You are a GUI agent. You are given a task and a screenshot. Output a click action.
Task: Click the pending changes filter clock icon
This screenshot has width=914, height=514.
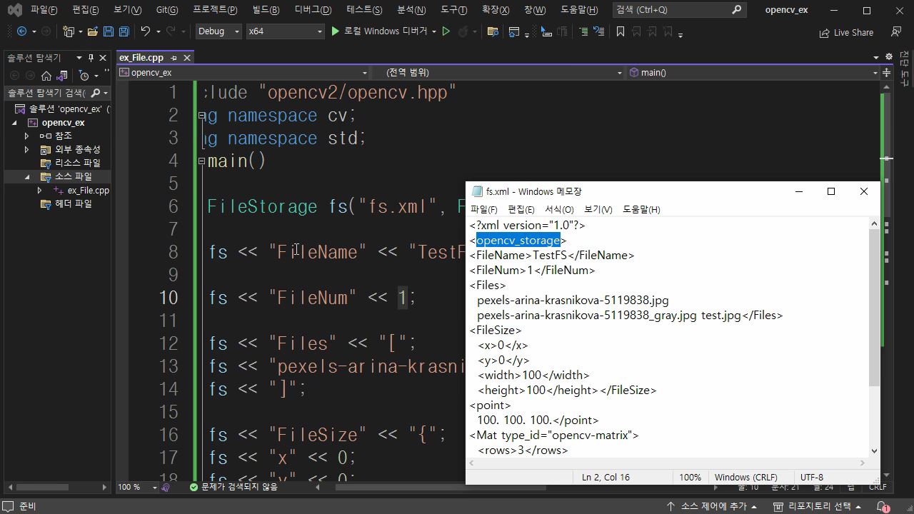coord(84,76)
